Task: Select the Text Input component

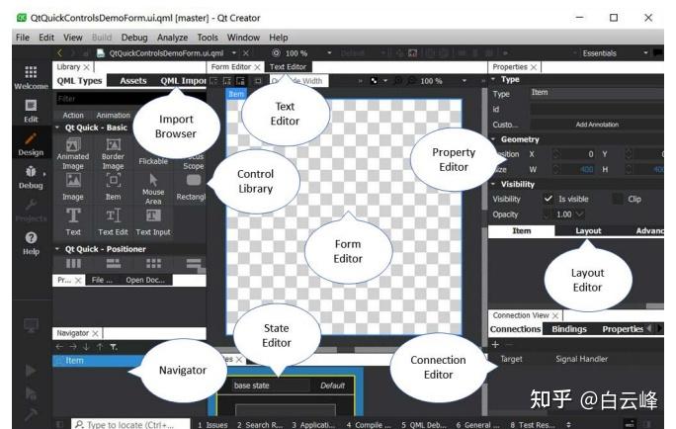Action: coord(153,221)
